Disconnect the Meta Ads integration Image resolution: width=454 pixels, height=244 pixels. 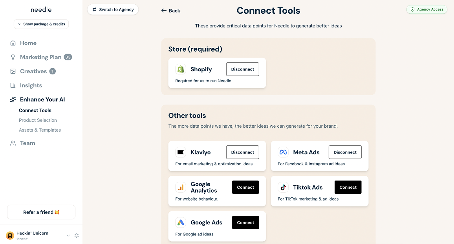pyautogui.click(x=345, y=152)
